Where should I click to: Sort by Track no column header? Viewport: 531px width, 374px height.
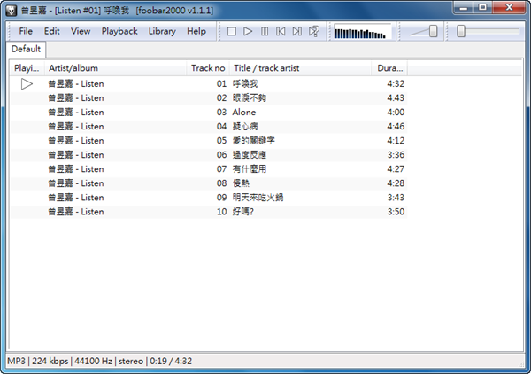[x=208, y=68]
